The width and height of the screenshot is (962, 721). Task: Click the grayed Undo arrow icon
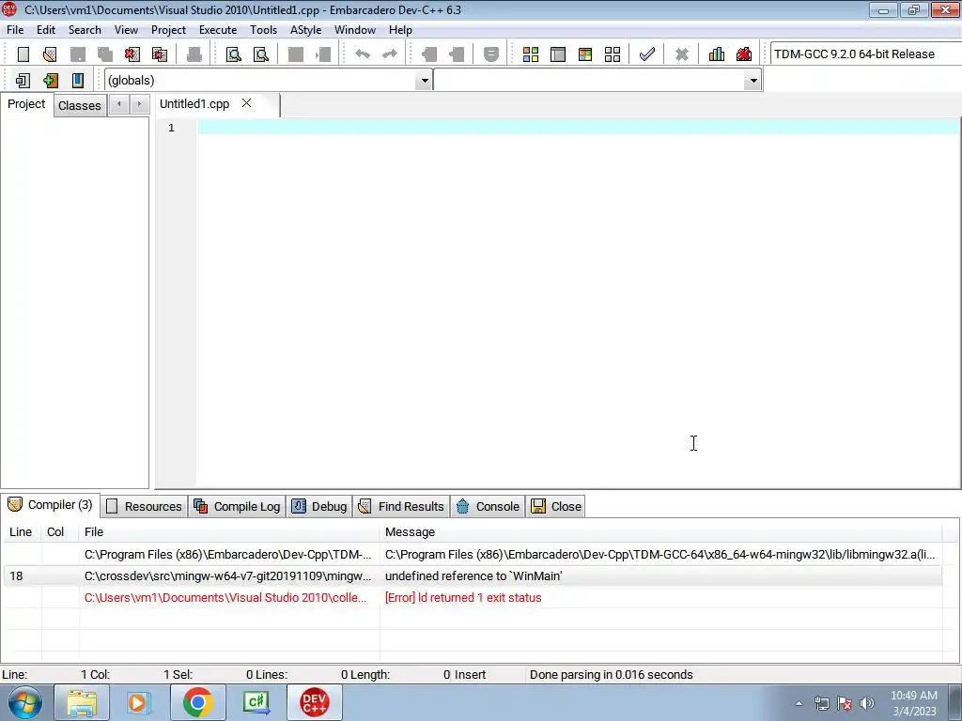[x=363, y=54]
